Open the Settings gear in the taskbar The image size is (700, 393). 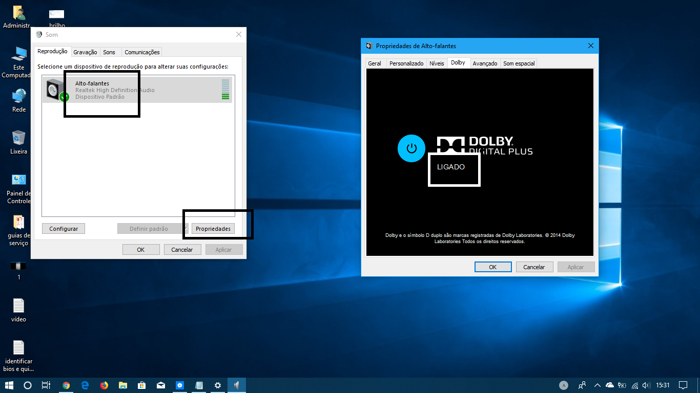point(218,385)
